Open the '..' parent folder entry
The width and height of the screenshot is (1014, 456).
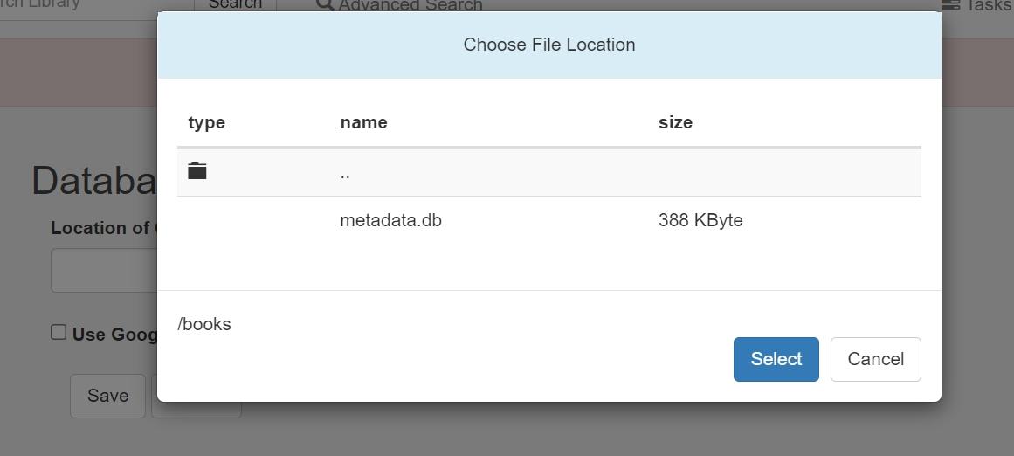coord(345,173)
